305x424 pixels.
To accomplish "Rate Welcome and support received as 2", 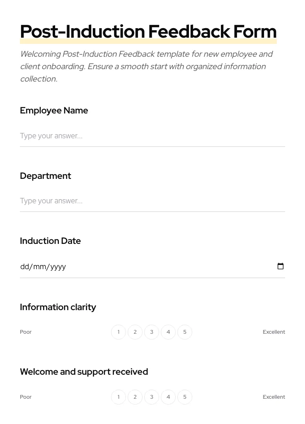I will tap(135, 397).
